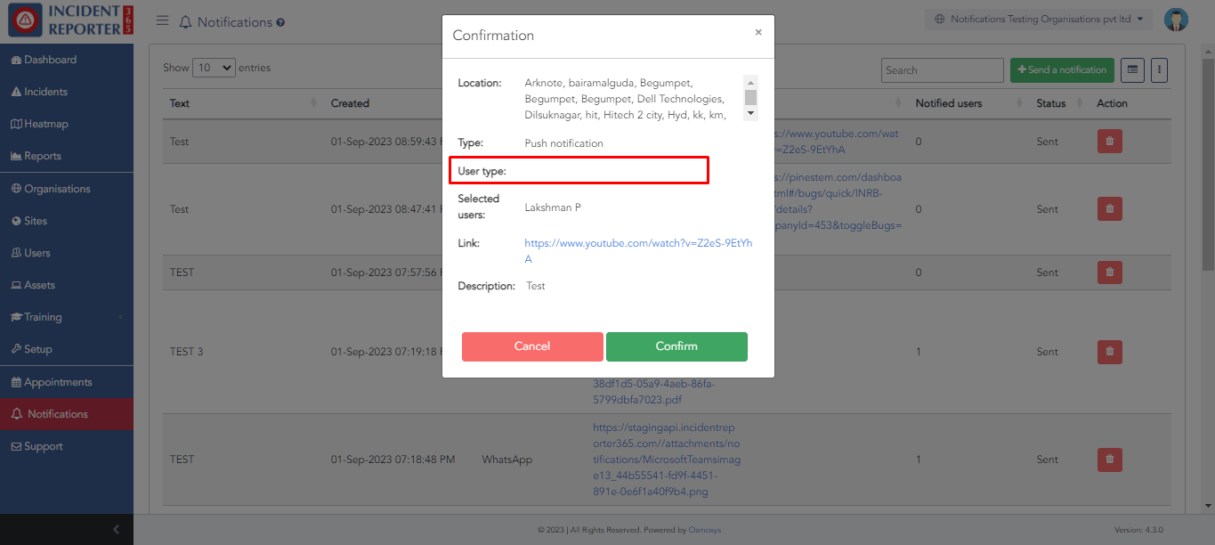Close the Confirmation dialog with X
The image size is (1215, 545).
pos(758,32)
